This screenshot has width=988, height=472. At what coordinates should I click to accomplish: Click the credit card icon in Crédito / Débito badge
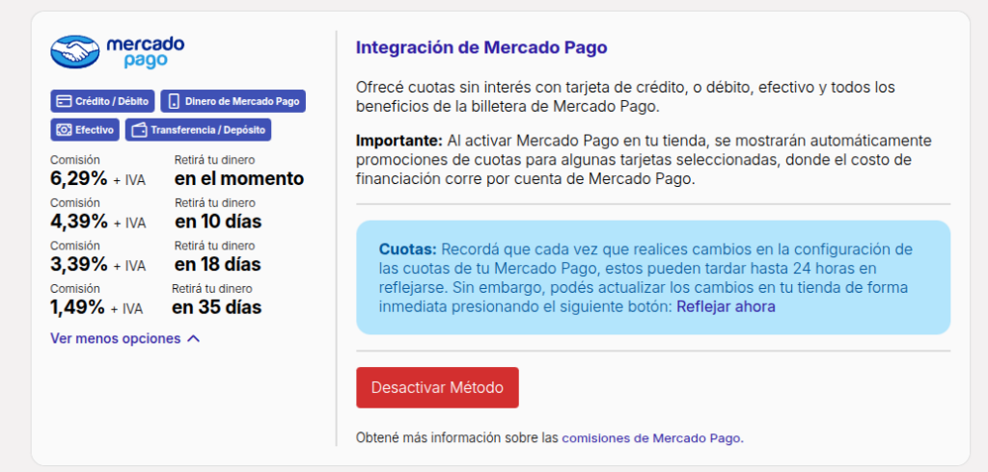point(64,101)
